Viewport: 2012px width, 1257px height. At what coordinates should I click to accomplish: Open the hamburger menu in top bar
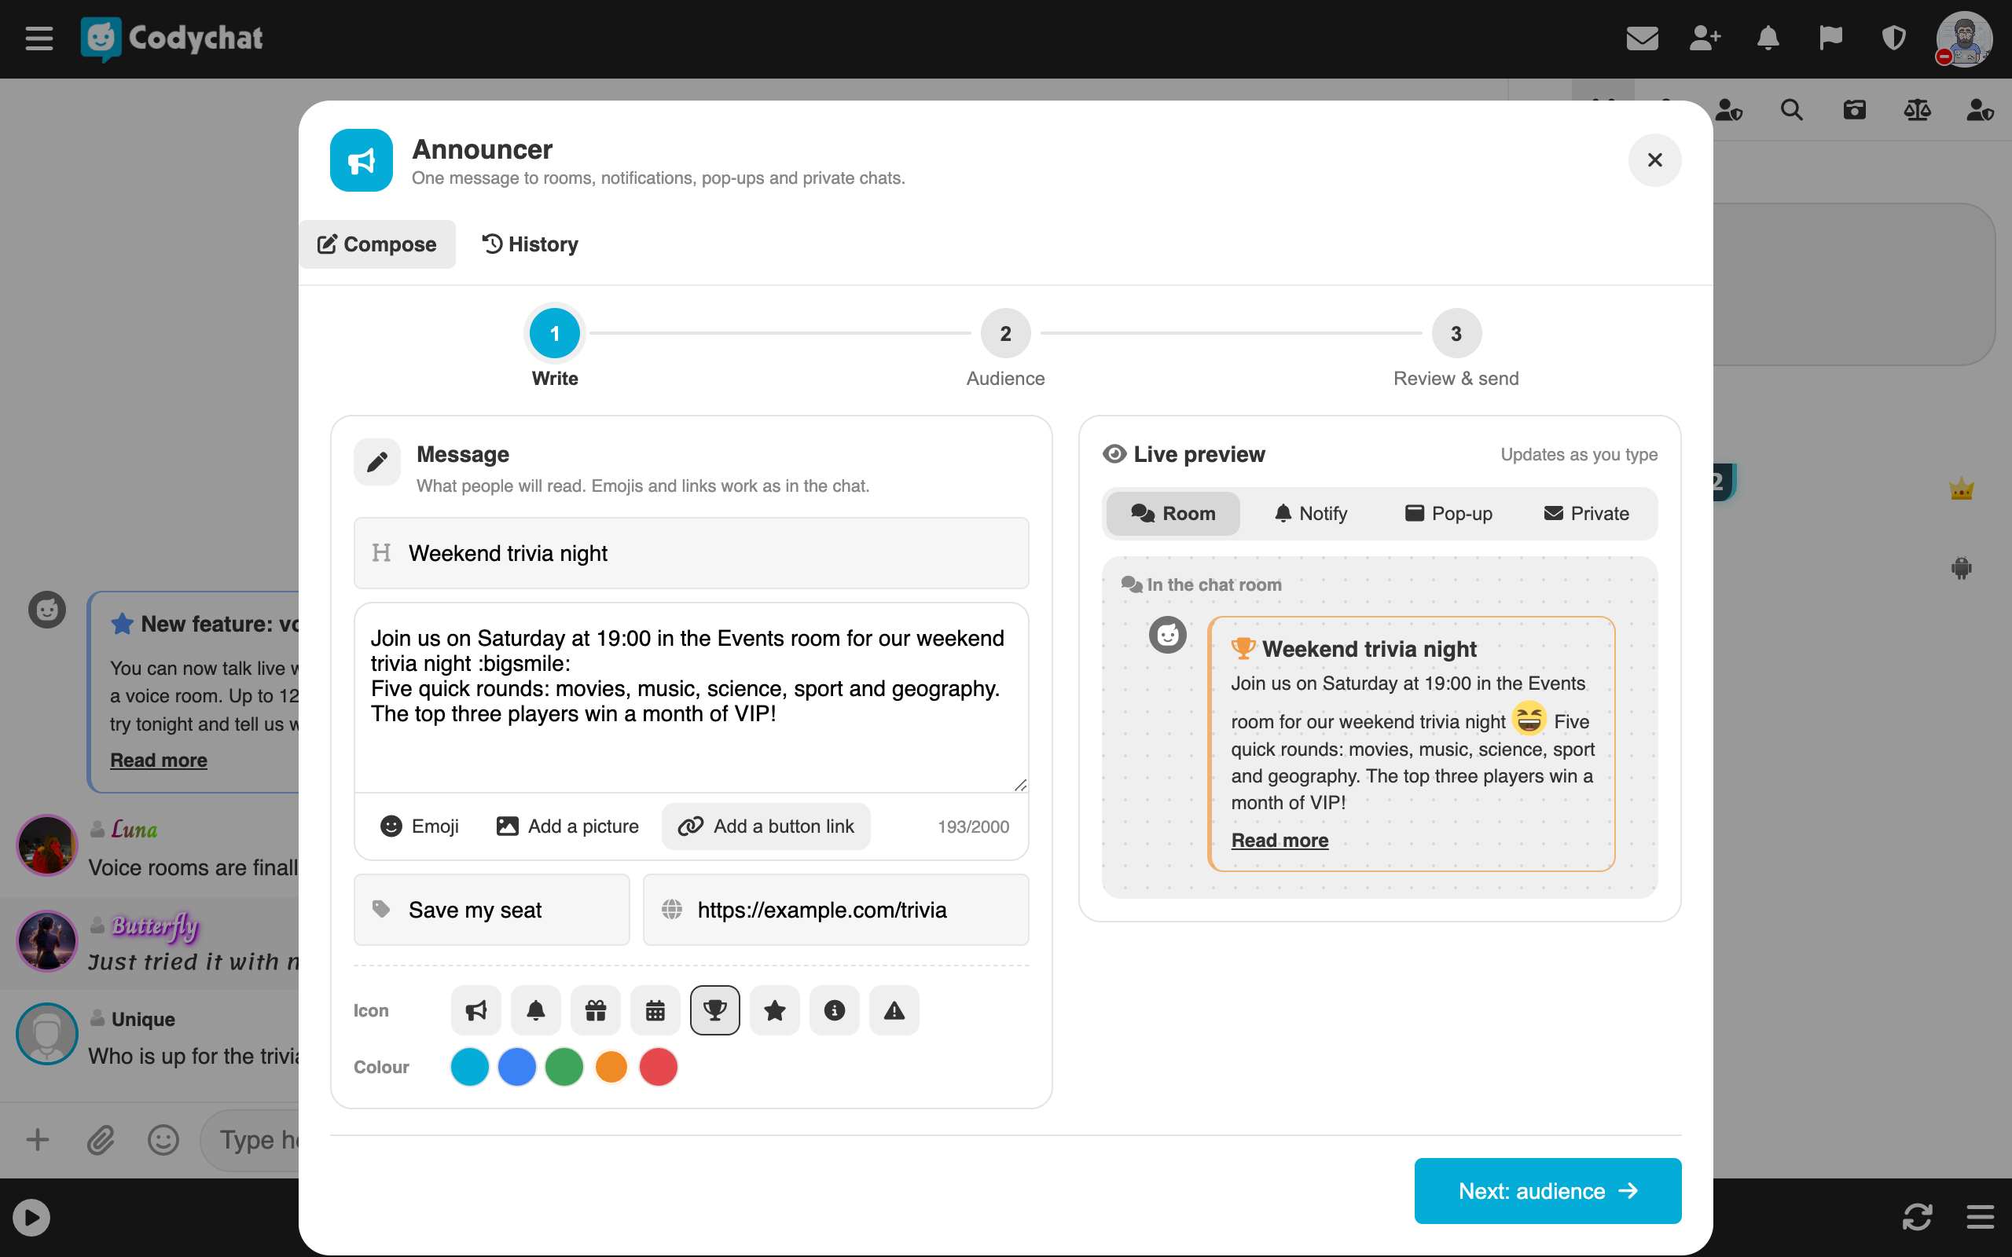click(x=39, y=38)
